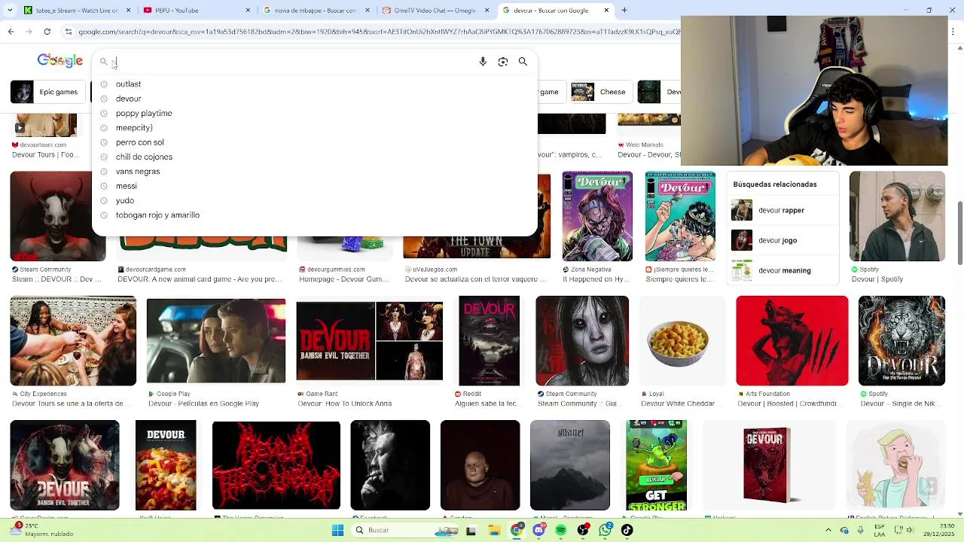This screenshot has width=964, height=542.
Task: Open site information icon in address bar
Action: click(x=69, y=32)
